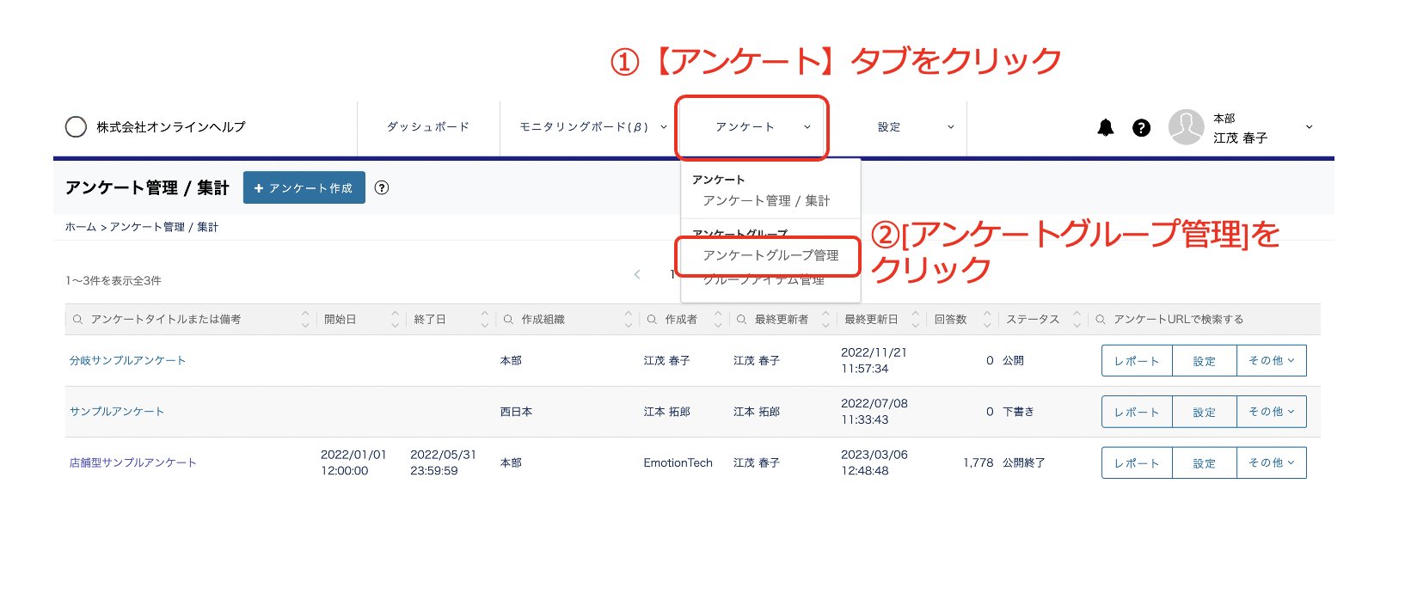Click 株式会社オンラインヘルプ company name

pos(171,127)
